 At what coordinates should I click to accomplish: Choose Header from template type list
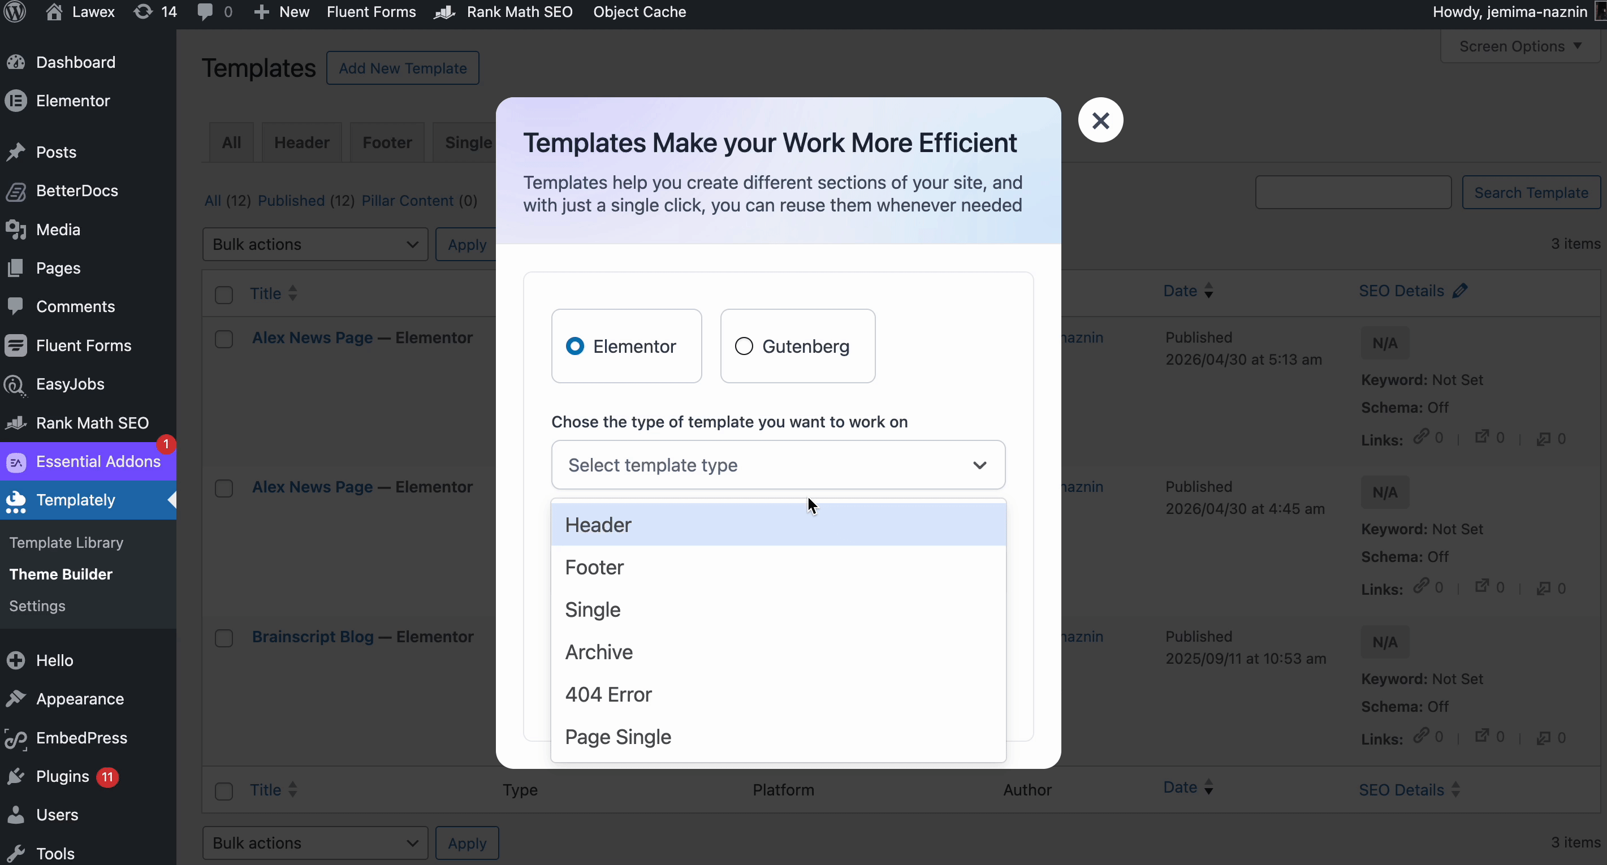pyautogui.click(x=778, y=525)
